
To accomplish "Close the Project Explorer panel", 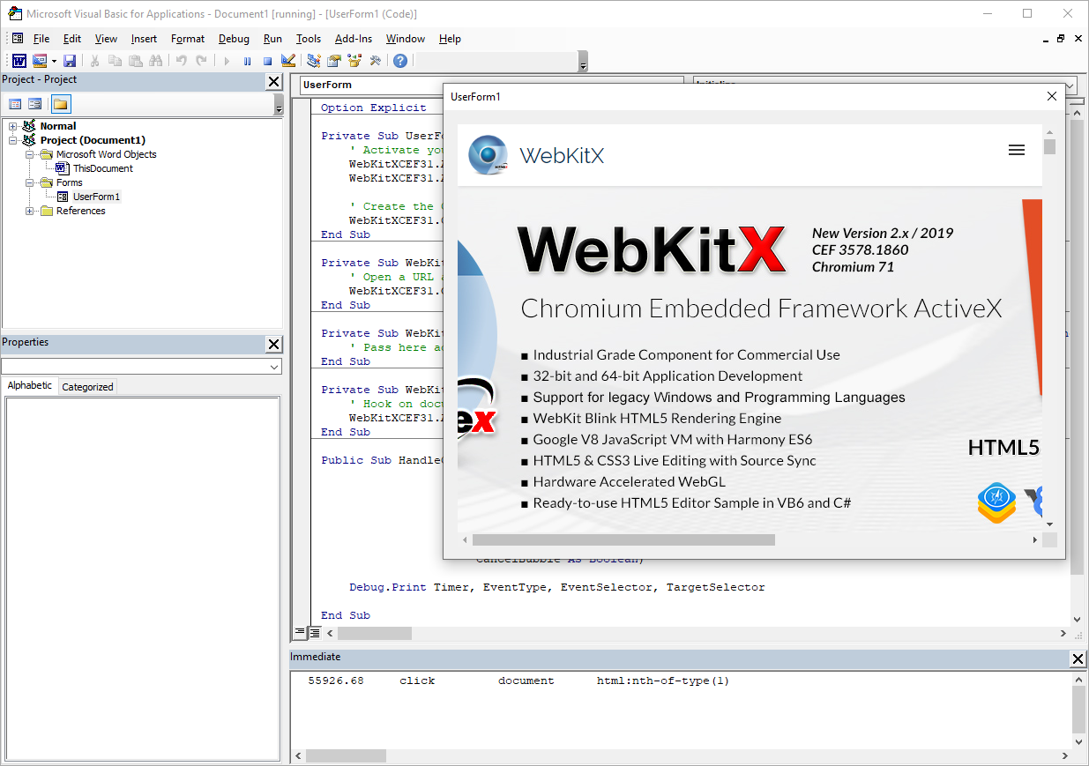I will pyautogui.click(x=274, y=82).
